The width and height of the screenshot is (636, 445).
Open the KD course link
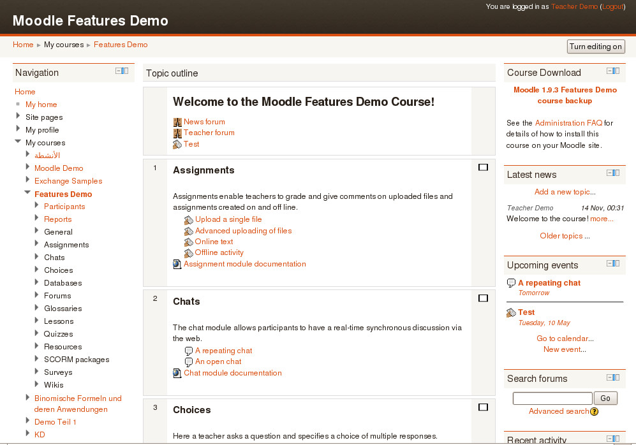tap(40, 434)
